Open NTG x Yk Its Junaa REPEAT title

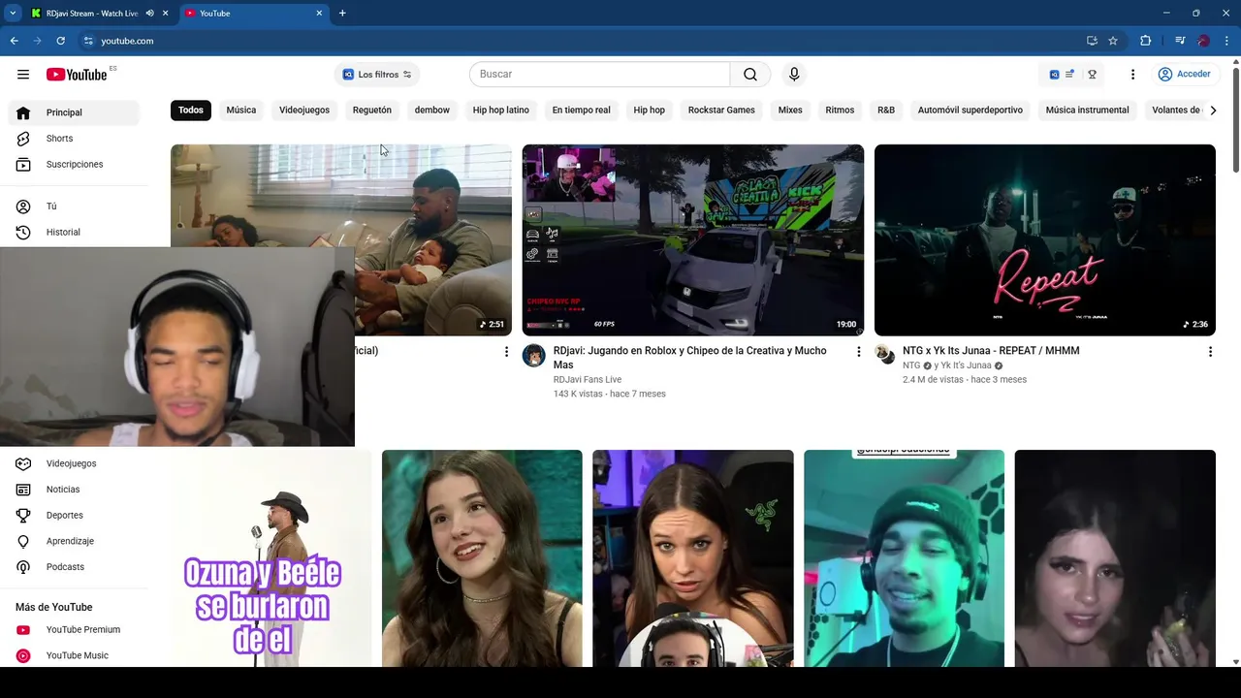tap(991, 351)
